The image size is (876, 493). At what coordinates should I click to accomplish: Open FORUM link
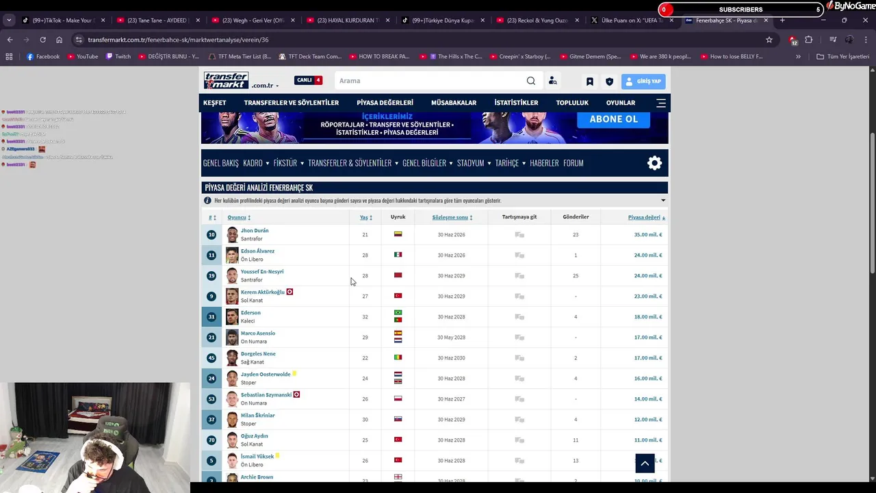(x=574, y=163)
